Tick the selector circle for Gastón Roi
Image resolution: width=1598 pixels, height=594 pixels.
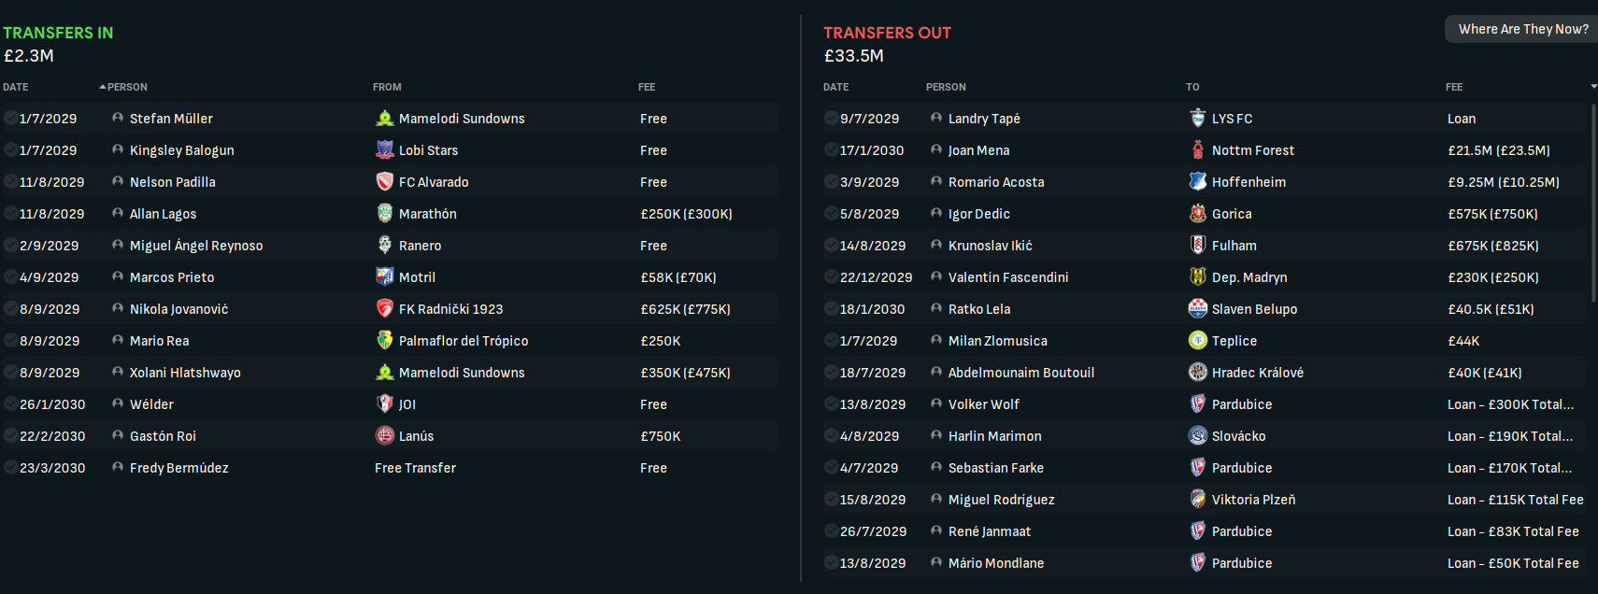pos(10,436)
